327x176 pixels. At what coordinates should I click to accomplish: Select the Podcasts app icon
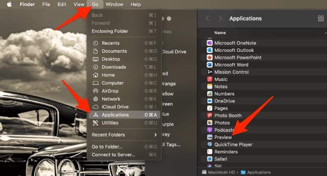tap(210, 130)
